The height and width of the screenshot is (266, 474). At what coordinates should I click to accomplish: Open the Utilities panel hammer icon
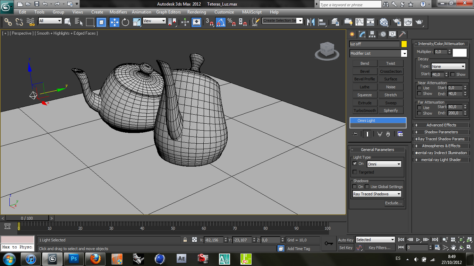coord(402,34)
